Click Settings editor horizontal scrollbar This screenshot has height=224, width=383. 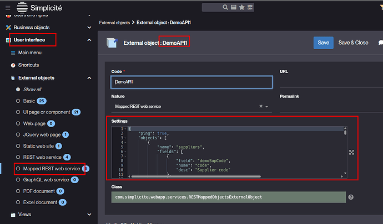tap(196, 176)
